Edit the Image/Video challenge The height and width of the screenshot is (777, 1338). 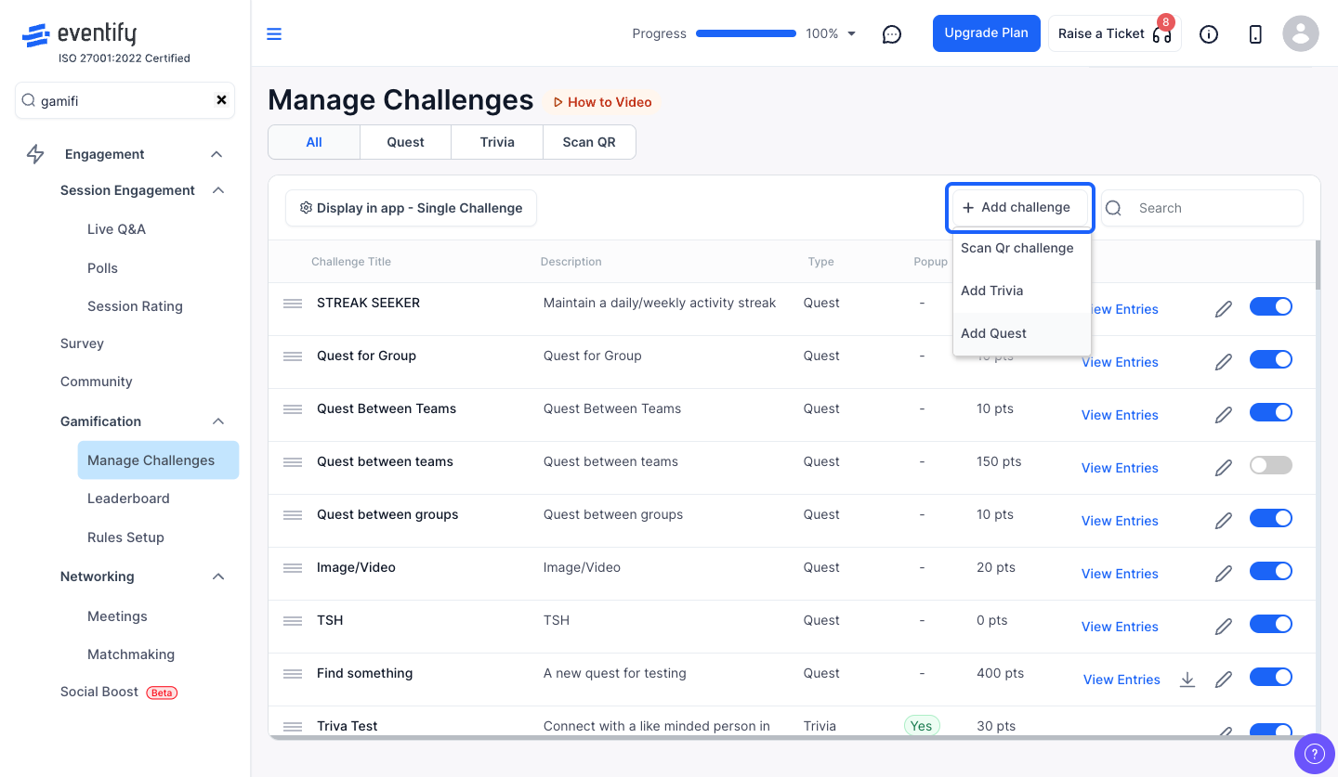1224,574
